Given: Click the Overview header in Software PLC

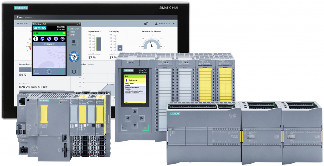Looking at the screenshot, I should 49,44.
